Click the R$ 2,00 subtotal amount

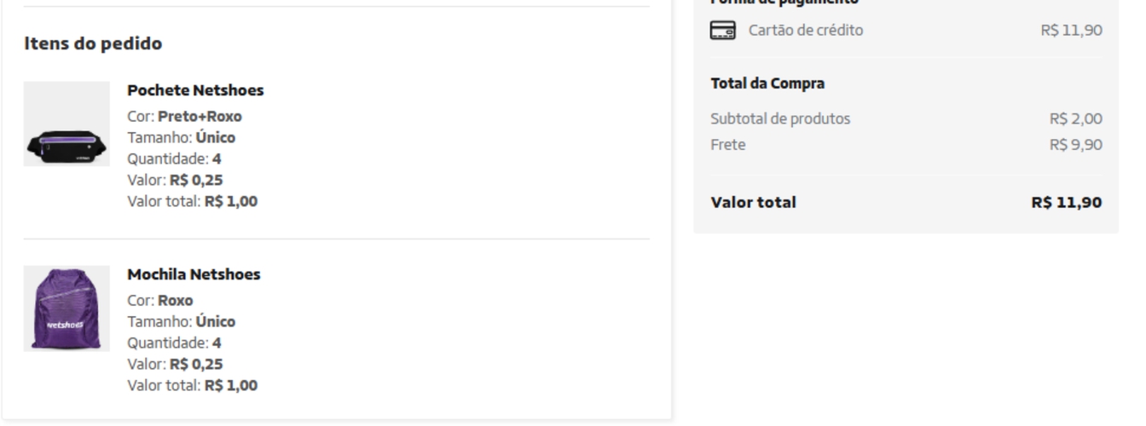coord(1075,118)
